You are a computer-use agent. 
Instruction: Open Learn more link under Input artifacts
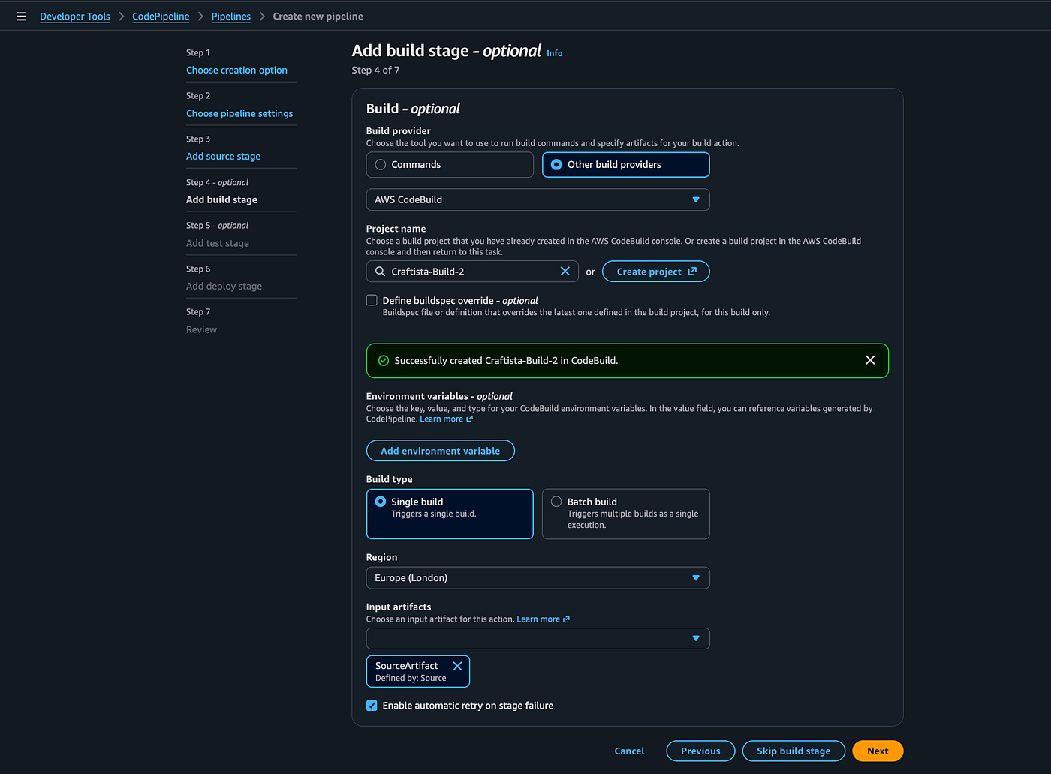pyautogui.click(x=543, y=619)
